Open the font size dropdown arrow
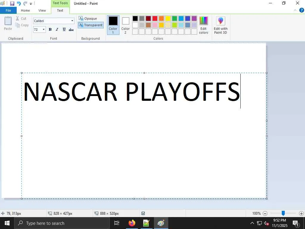305x229 pixels. [x=43, y=30]
